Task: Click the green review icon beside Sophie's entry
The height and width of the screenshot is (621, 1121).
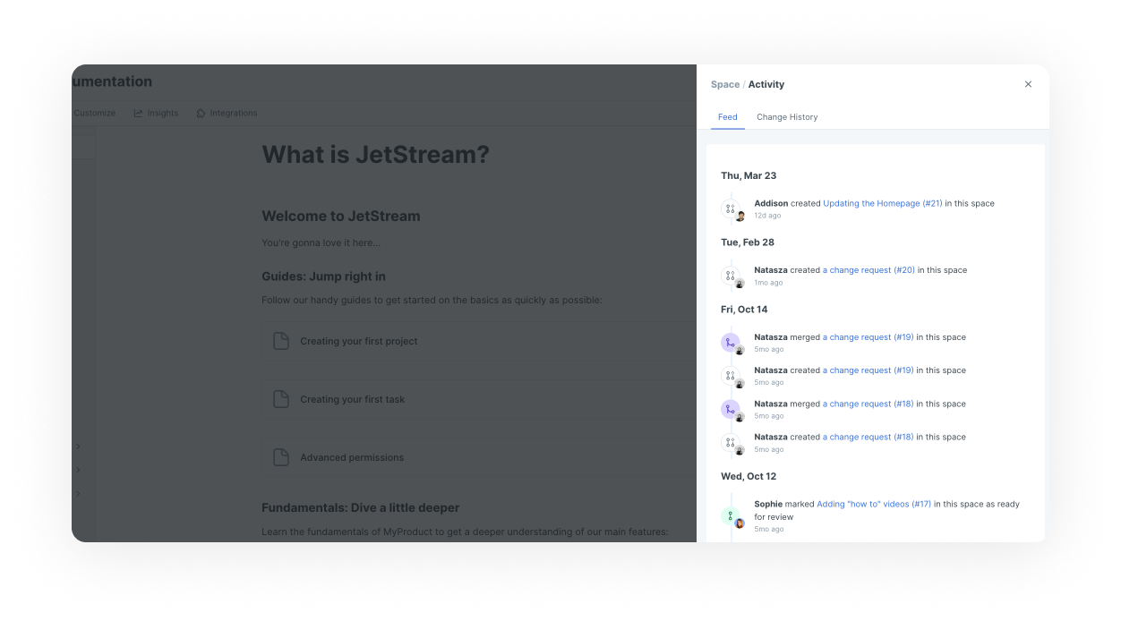Action: point(731,515)
